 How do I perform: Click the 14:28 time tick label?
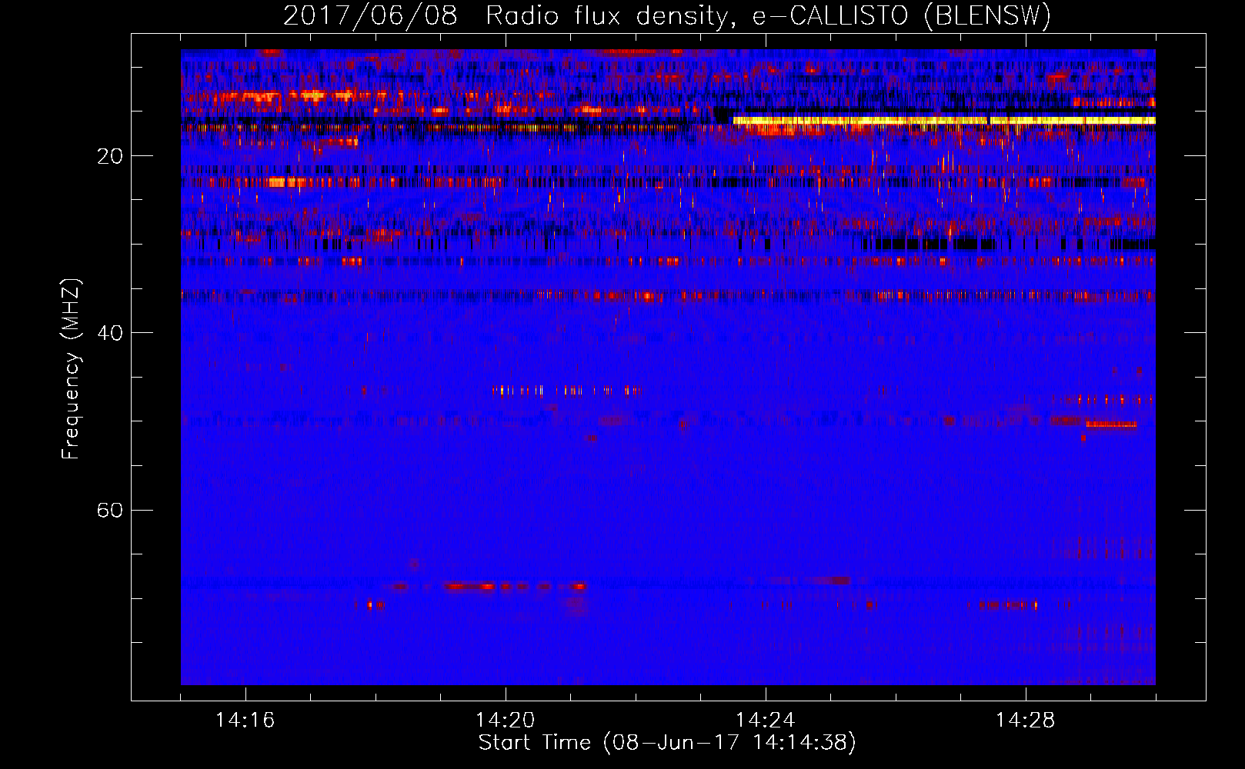pos(1026,721)
